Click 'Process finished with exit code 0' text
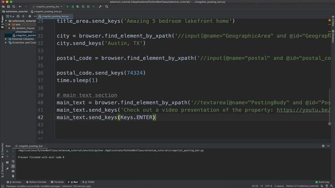This screenshot has height=188, width=335. point(41,157)
